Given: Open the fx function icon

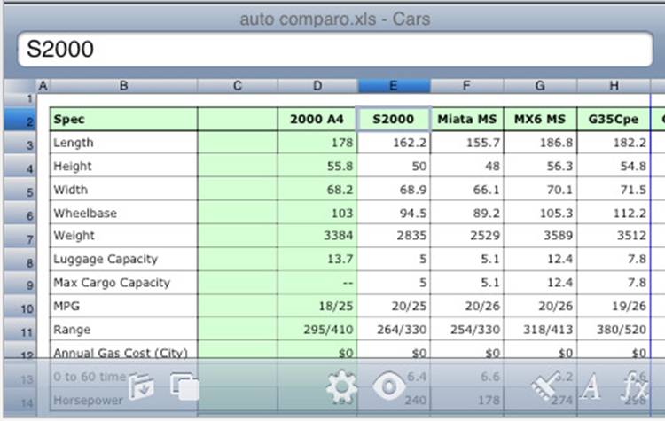Looking at the screenshot, I should pyautogui.click(x=635, y=386).
